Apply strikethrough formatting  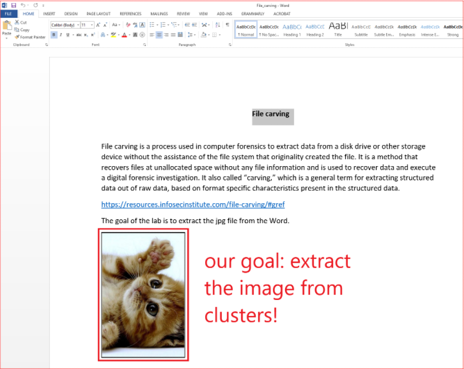point(79,35)
